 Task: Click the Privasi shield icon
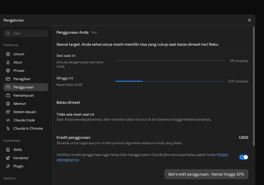[8, 71]
